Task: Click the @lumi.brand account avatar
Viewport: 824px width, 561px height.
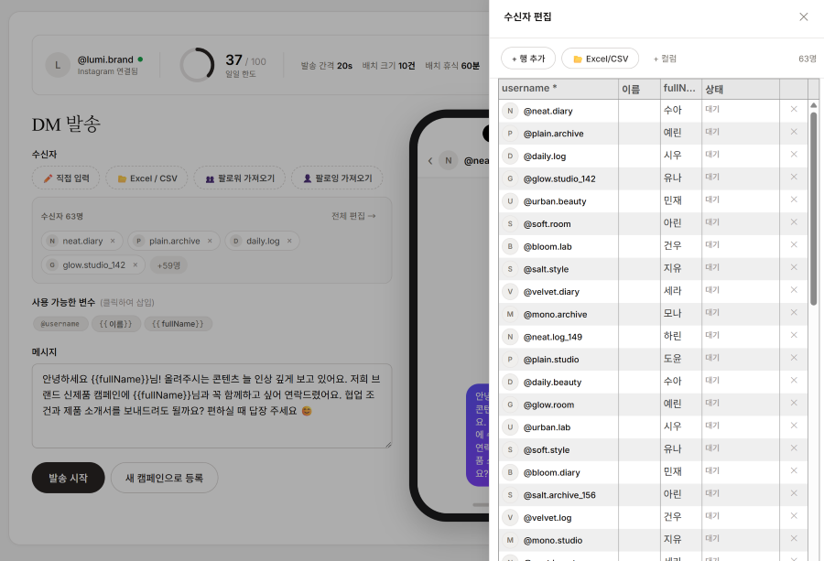Action: coord(58,65)
